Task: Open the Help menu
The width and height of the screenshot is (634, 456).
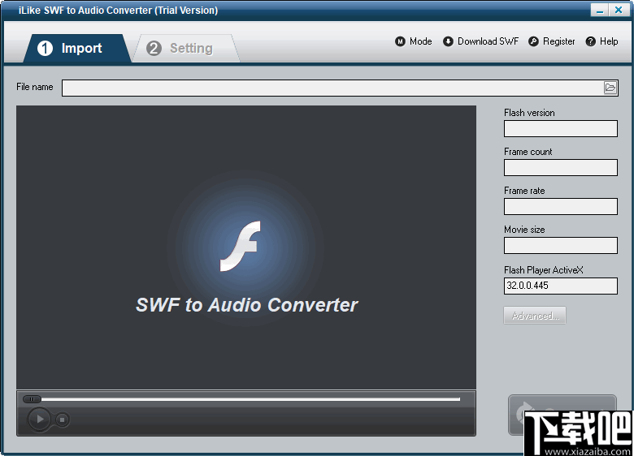Action: coord(601,41)
